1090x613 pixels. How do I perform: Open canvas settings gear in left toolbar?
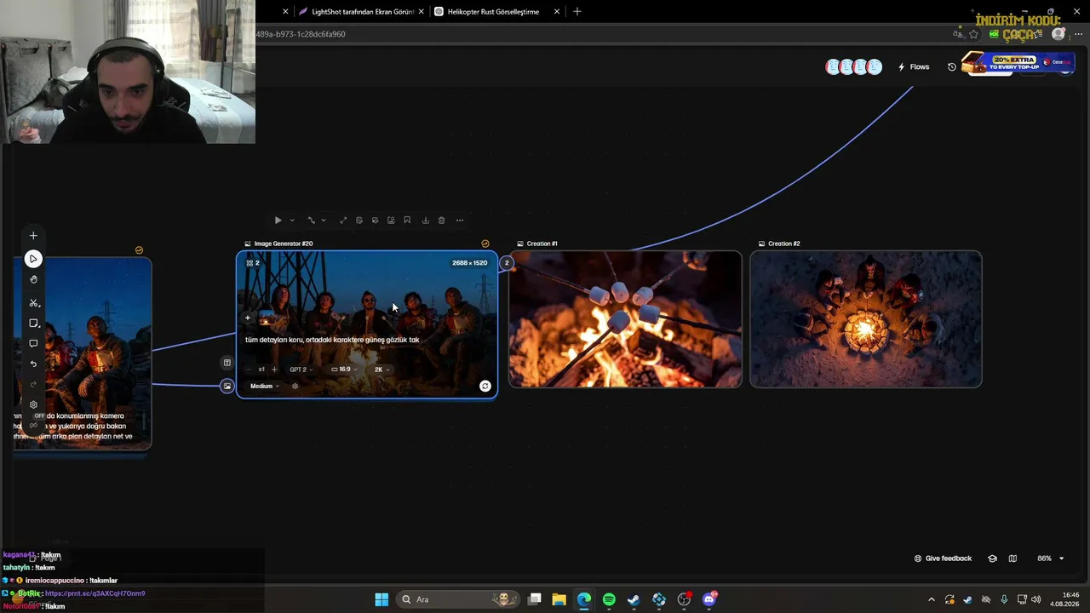tap(33, 405)
